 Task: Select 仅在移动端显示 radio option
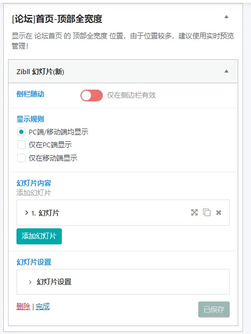point(21,158)
